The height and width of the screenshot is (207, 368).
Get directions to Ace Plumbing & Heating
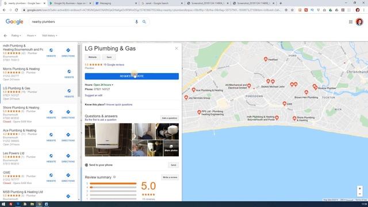pos(68,135)
